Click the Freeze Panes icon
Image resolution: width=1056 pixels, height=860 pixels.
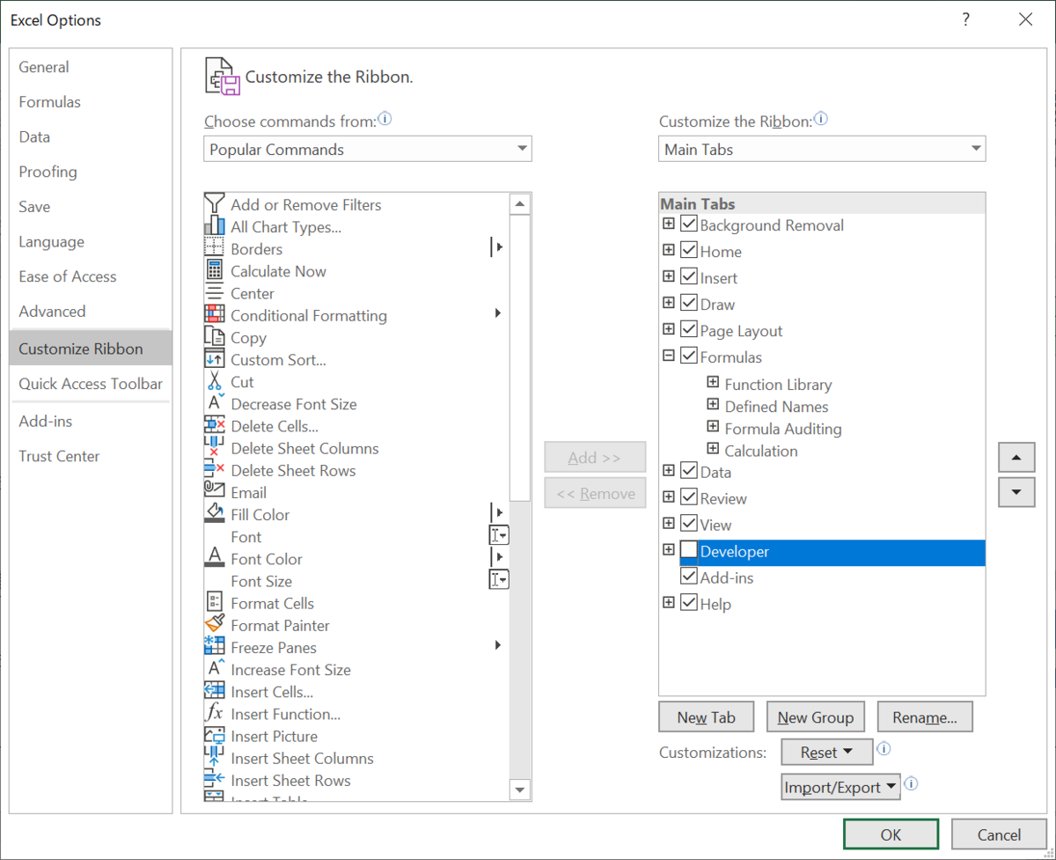coord(215,647)
